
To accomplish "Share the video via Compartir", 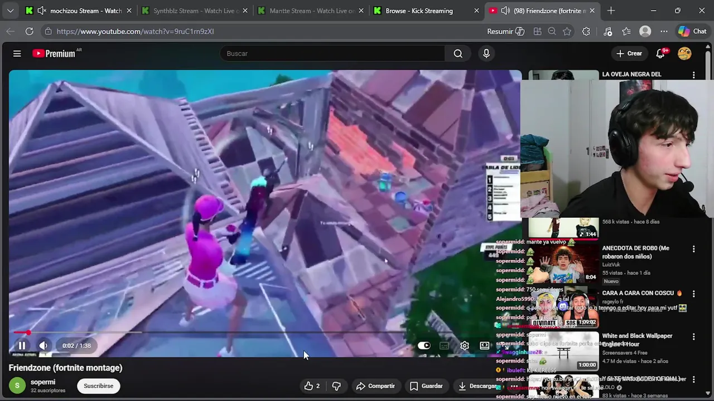I will coord(375,386).
